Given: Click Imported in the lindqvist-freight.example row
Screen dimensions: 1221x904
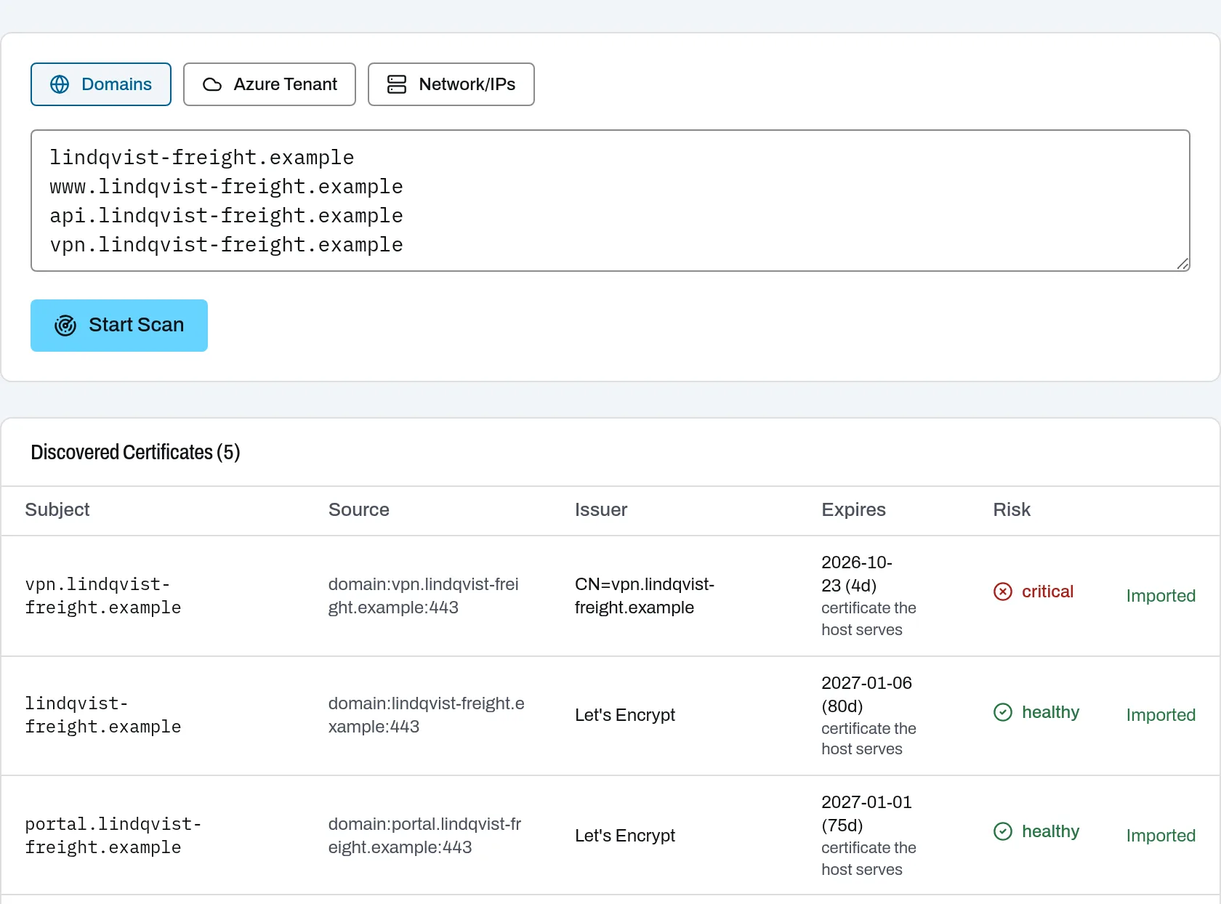Looking at the screenshot, I should [1161, 715].
